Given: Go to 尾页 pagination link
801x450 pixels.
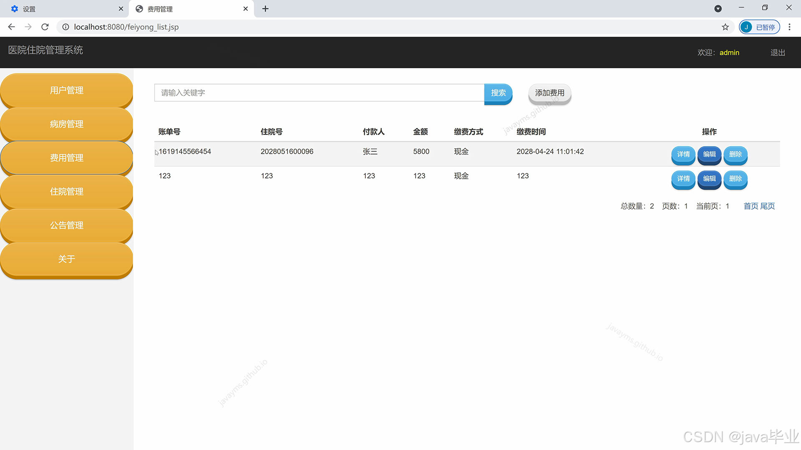Looking at the screenshot, I should pos(767,206).
